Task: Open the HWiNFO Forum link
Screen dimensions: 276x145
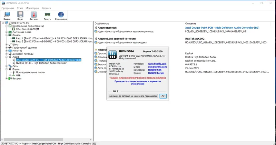Action: coord(156,73)
